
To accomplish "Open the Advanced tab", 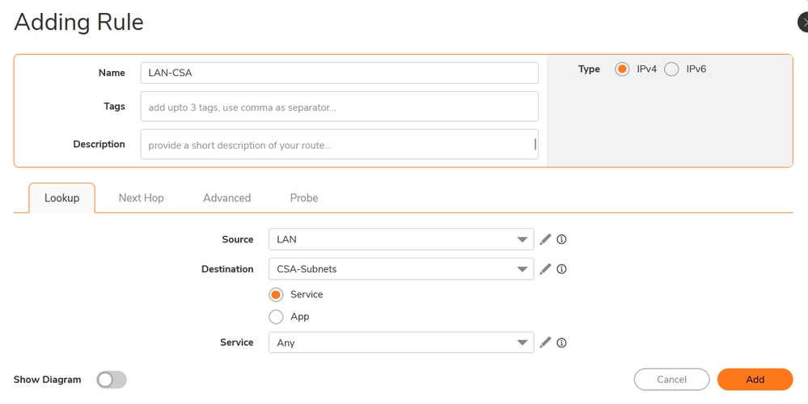I will (226, 198).
